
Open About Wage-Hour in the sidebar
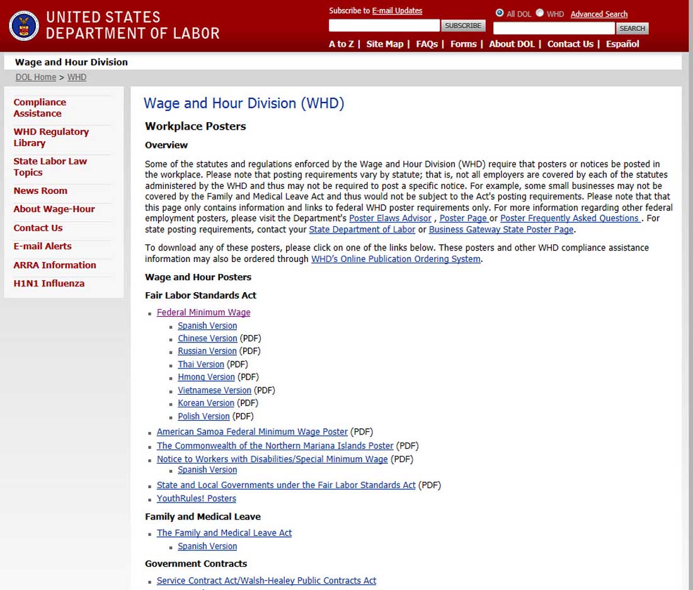point(54,209)
